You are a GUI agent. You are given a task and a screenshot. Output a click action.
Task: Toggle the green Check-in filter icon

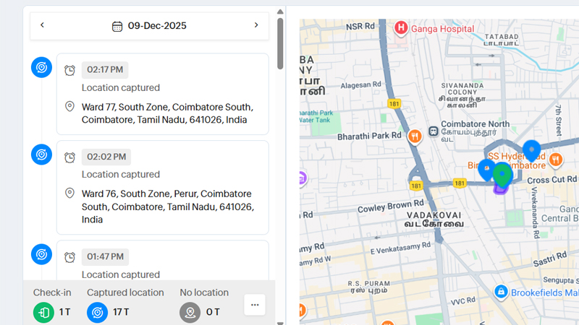[x=43, y=312]
